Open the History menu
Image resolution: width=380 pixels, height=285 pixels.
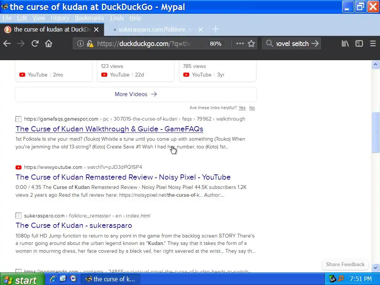click(60, 18)
